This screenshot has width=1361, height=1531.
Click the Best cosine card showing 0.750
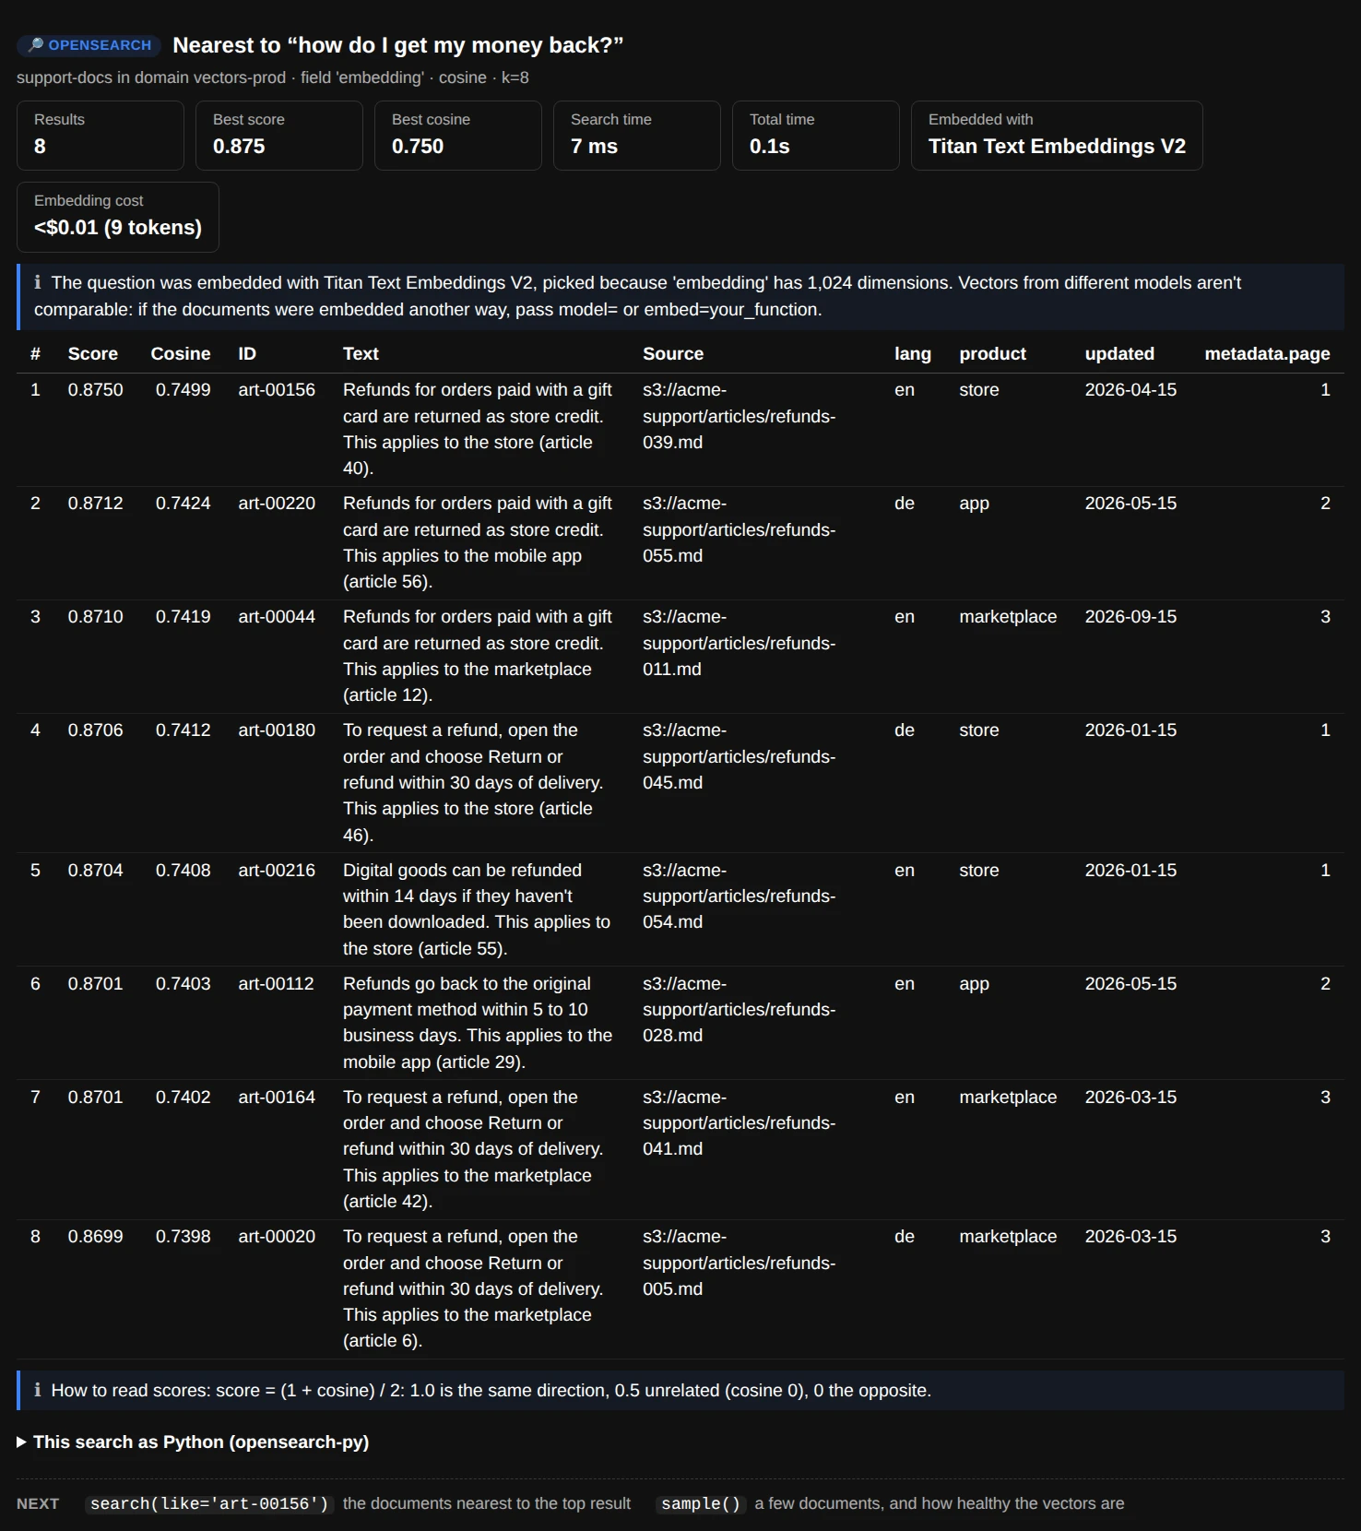[x=458, y=136]
